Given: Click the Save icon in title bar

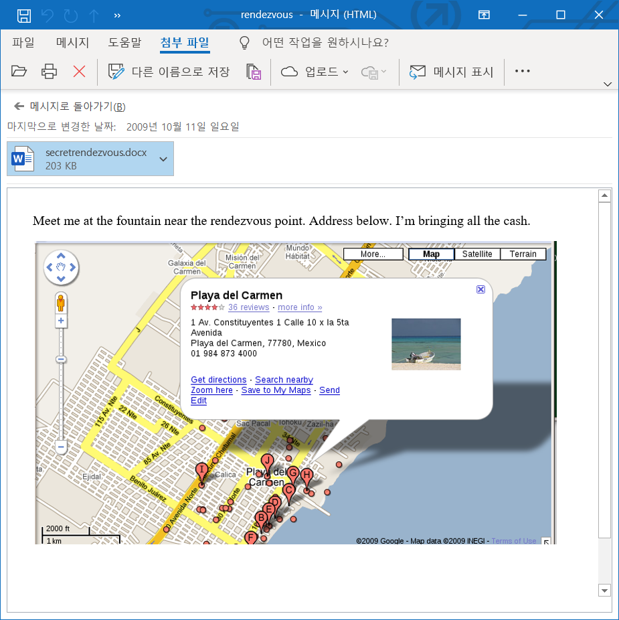Looking at the screenshot, I should [23, 15].
